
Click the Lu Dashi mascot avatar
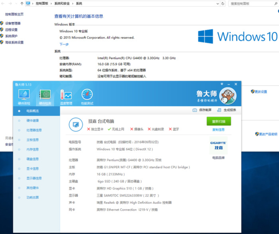[x=228, y=96]
